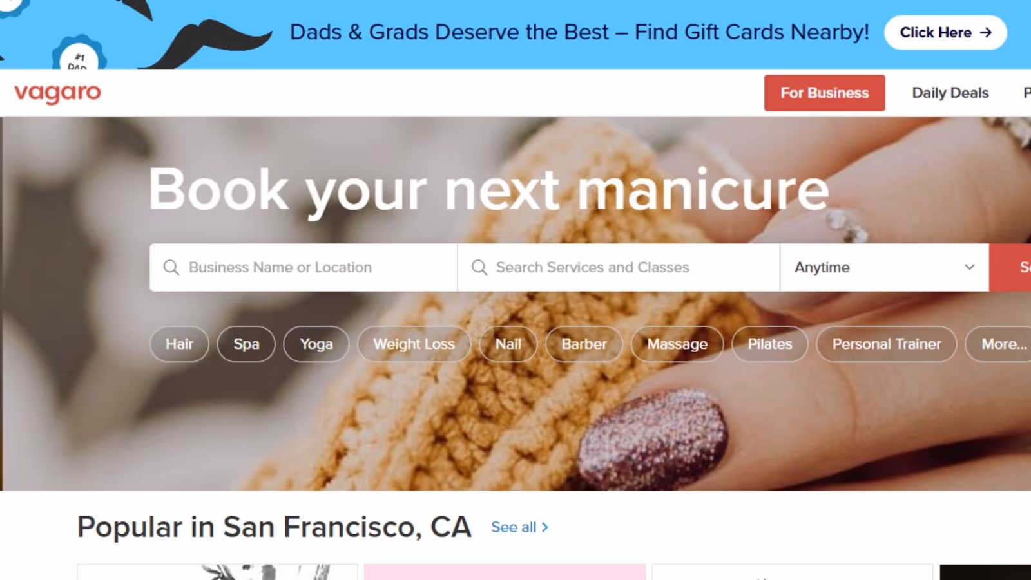Expand the Anytime dropdown arrow

click(x=969, y=267)
